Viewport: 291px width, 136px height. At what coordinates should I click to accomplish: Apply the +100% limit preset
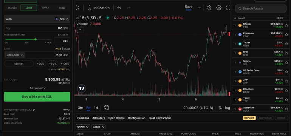click(65, 63)
